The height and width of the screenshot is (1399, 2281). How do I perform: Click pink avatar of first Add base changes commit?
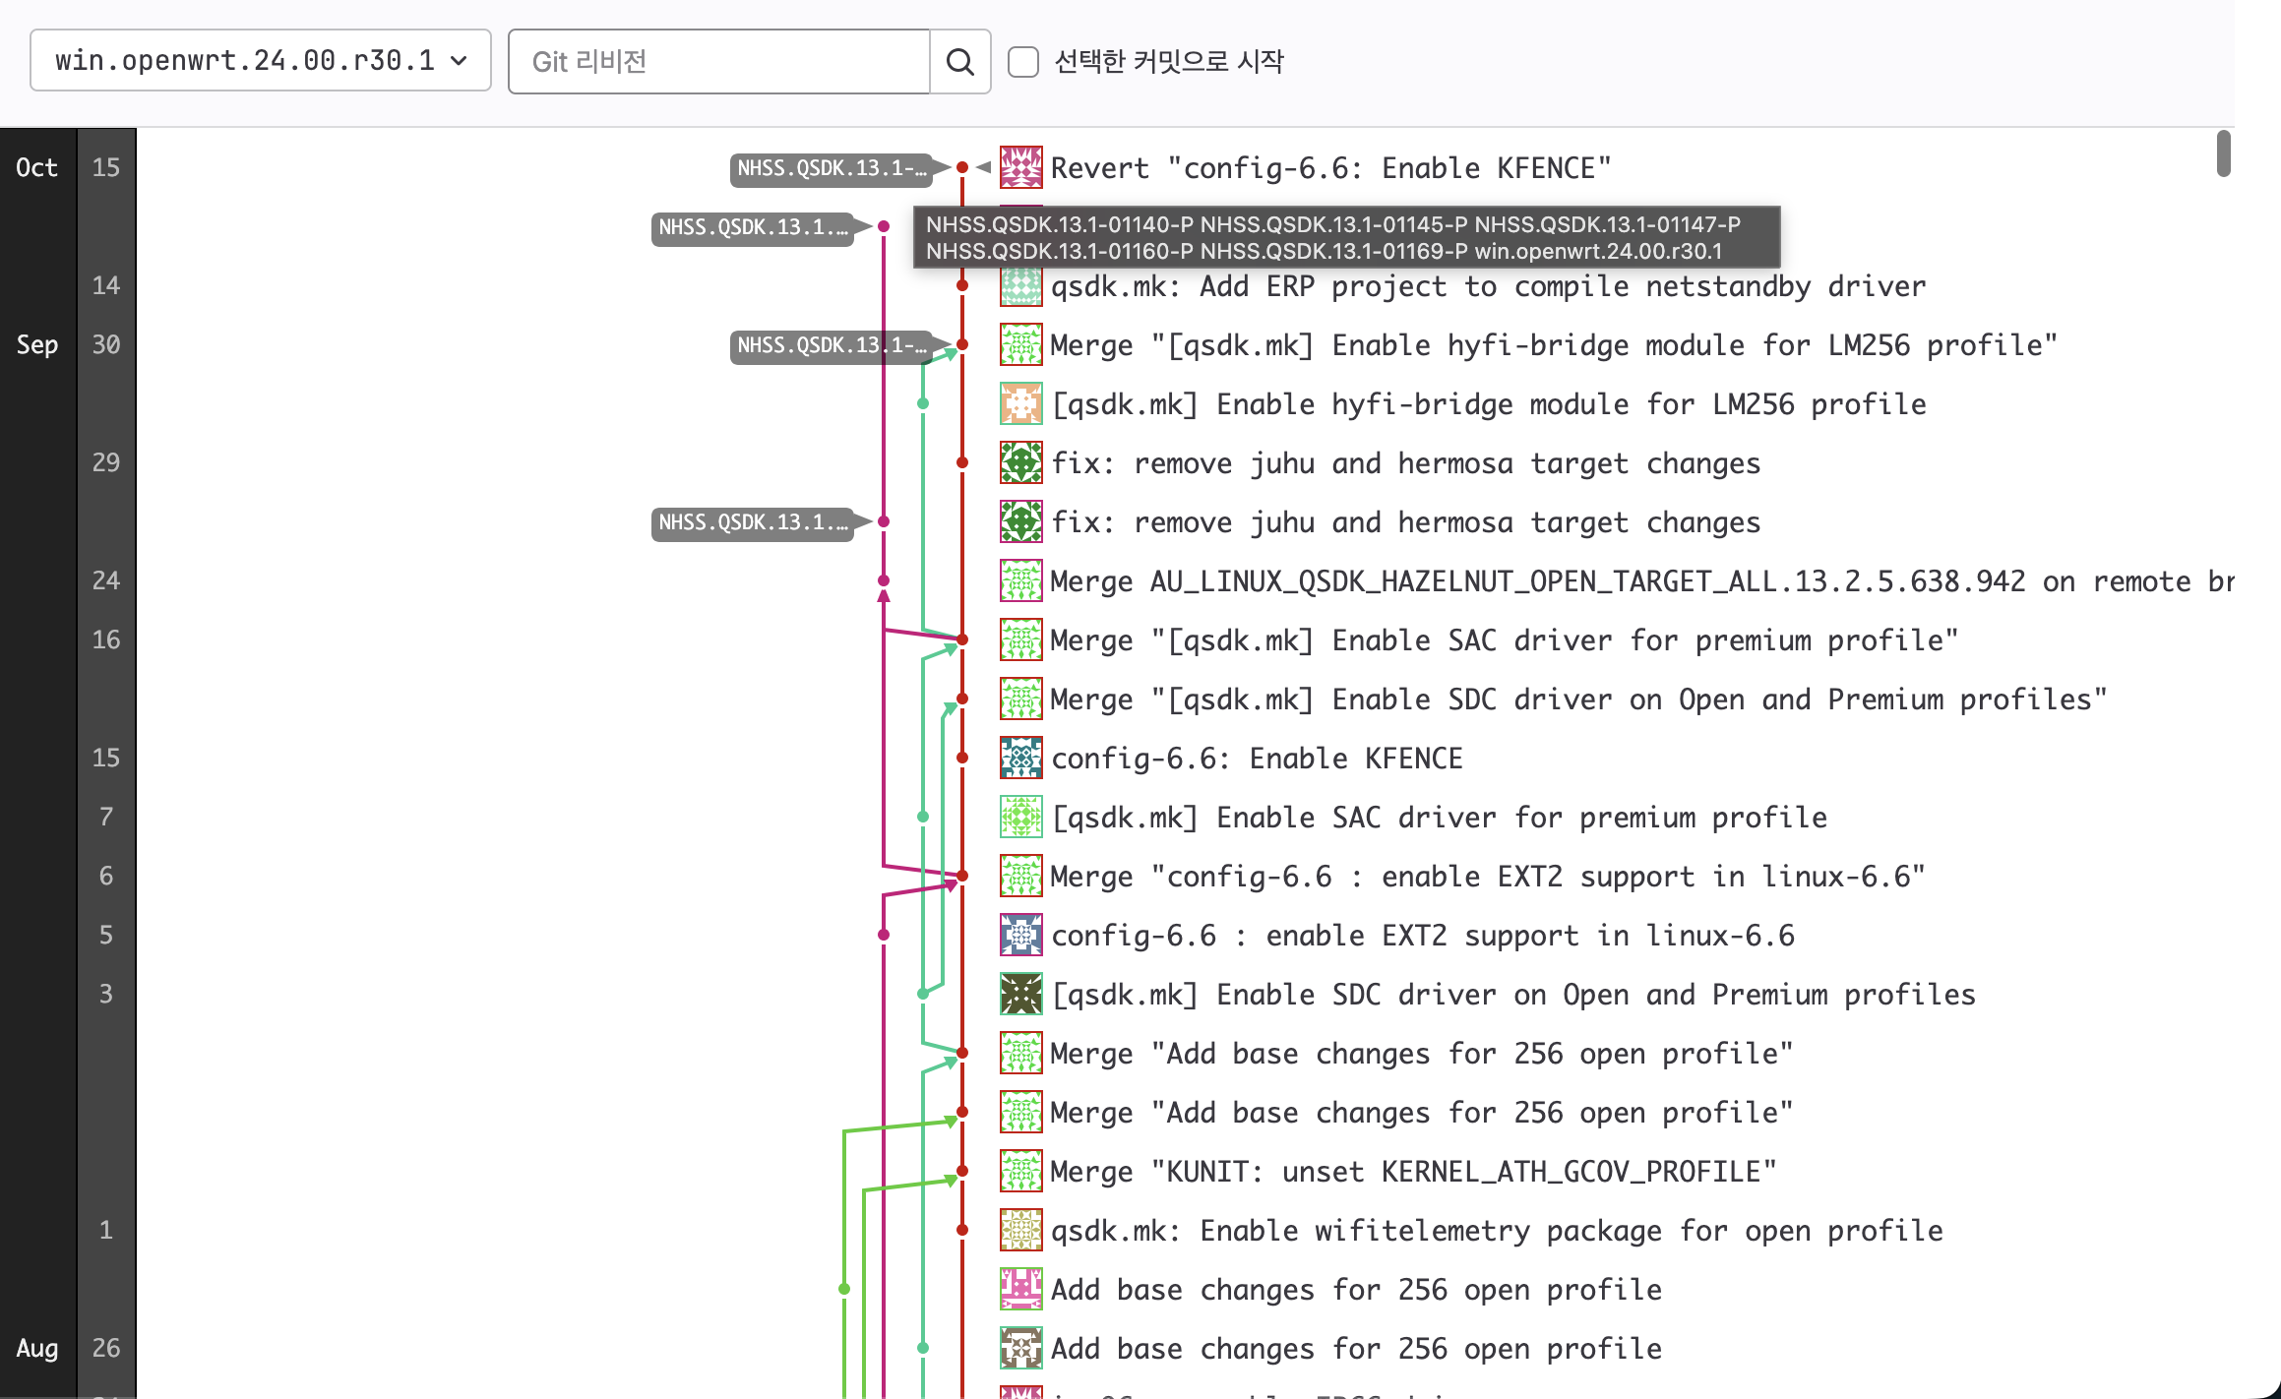click(1020, 1290)
